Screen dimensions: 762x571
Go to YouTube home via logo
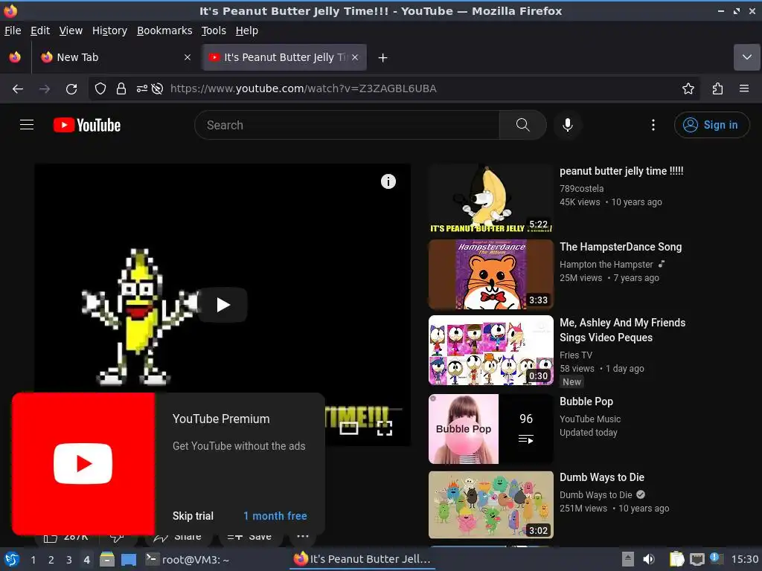click(87, 125)
